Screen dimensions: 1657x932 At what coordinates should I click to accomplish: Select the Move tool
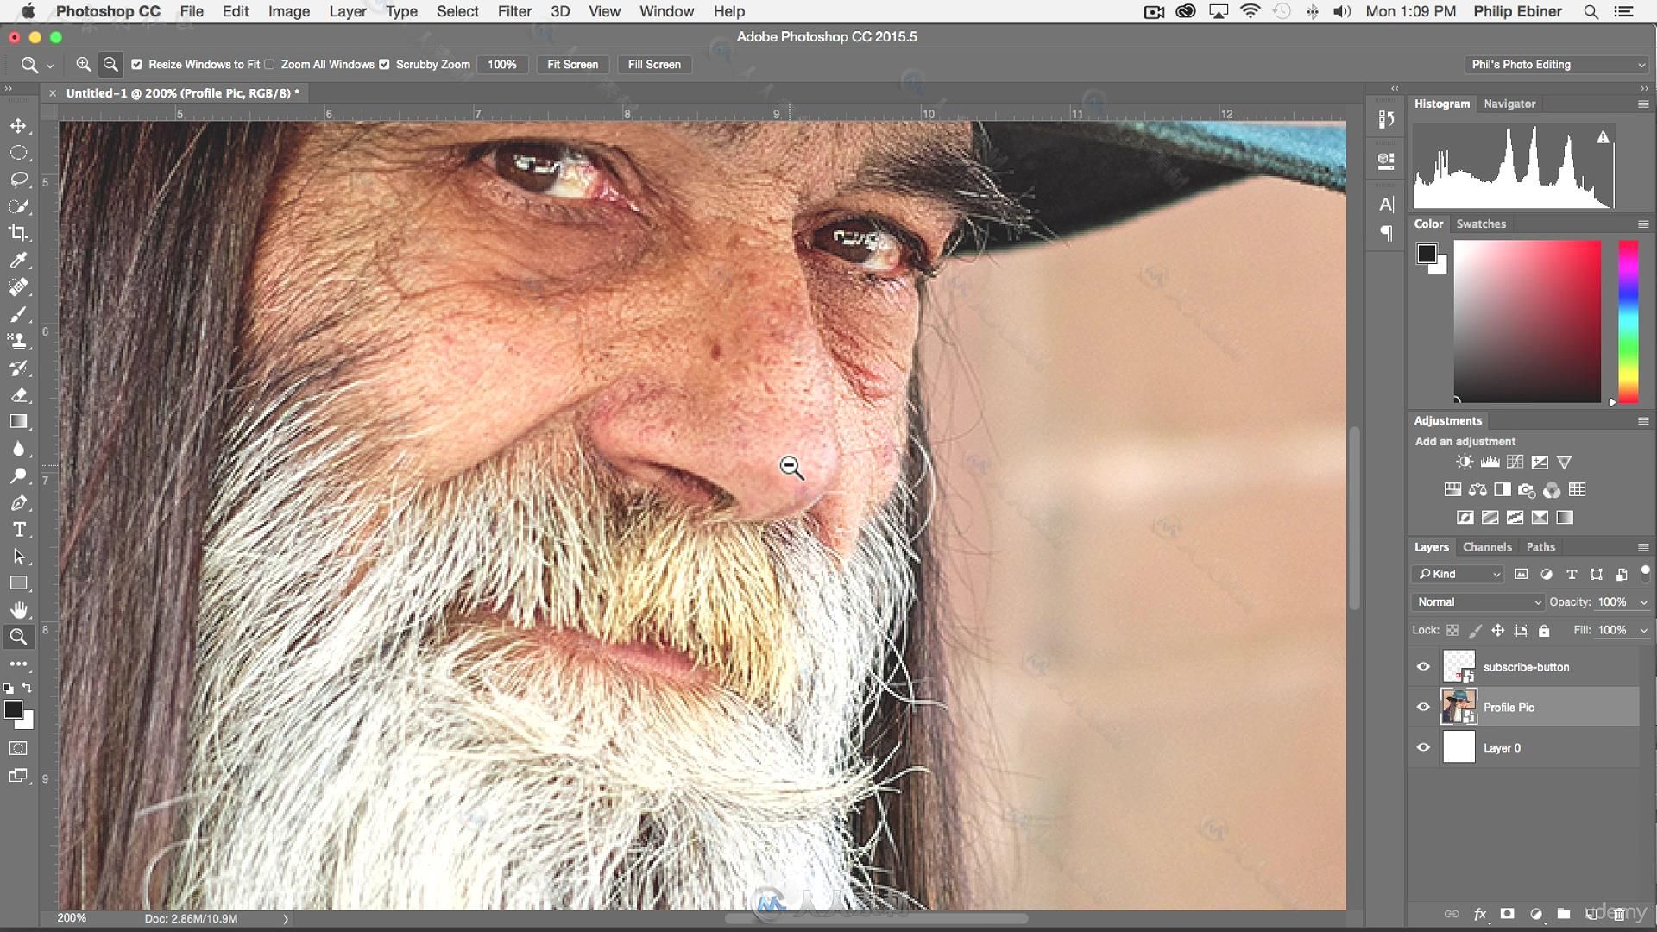click(x=18, y=126)
